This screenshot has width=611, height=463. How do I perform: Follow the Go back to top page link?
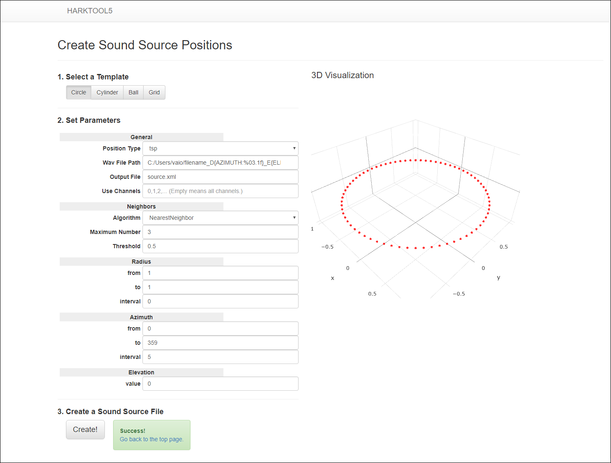point(152,439)
